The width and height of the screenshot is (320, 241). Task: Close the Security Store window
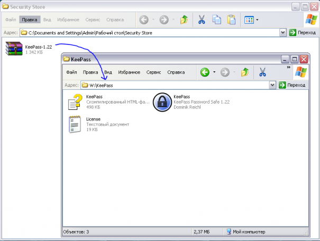pyautogui.click(x=314, y=7)
